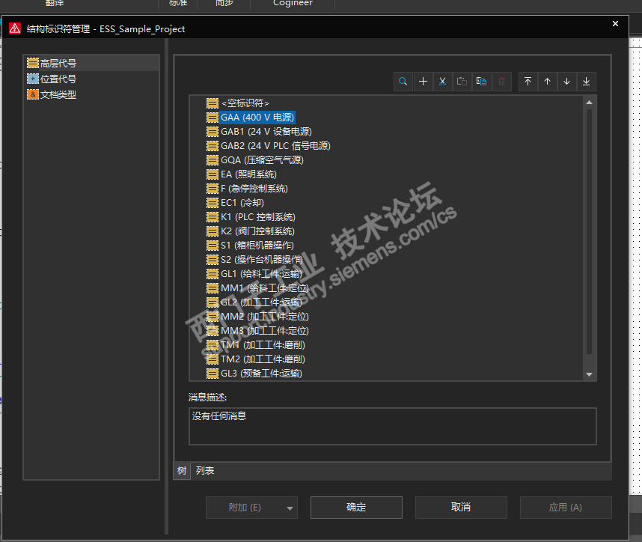The image size is (642, 542).
Task: Move identifier up one position
Action: 547,82
